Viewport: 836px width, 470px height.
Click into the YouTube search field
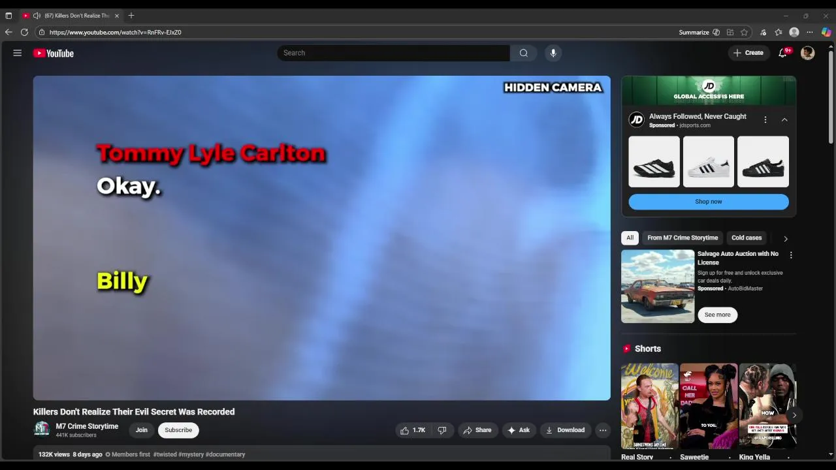[393, 53]
